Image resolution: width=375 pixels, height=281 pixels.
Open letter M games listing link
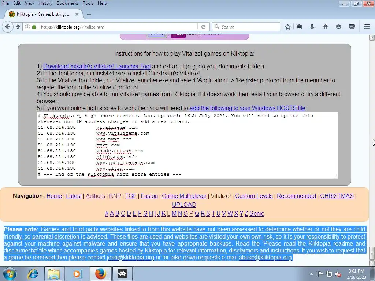[x=174, y=214]
